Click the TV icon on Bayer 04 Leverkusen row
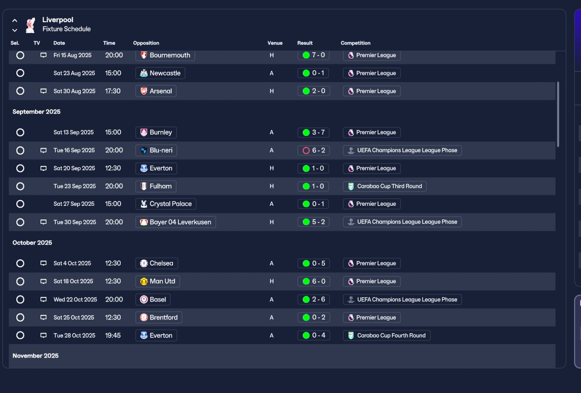 [x=44, y=222]
